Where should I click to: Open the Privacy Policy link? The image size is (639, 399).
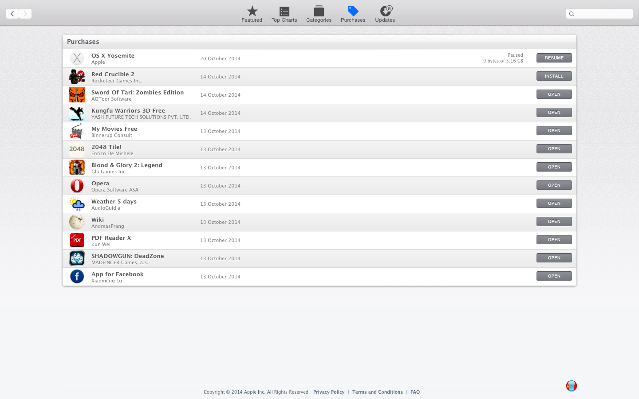click(x=329, y=392)
